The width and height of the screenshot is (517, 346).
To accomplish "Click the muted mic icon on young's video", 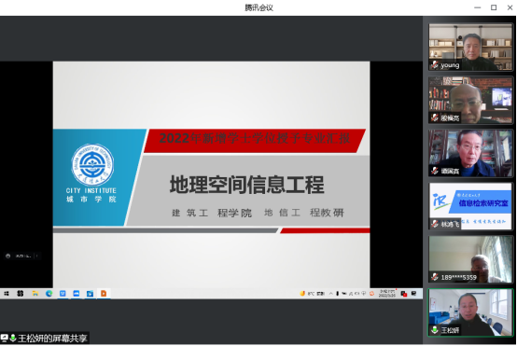I will click(435, 65).
